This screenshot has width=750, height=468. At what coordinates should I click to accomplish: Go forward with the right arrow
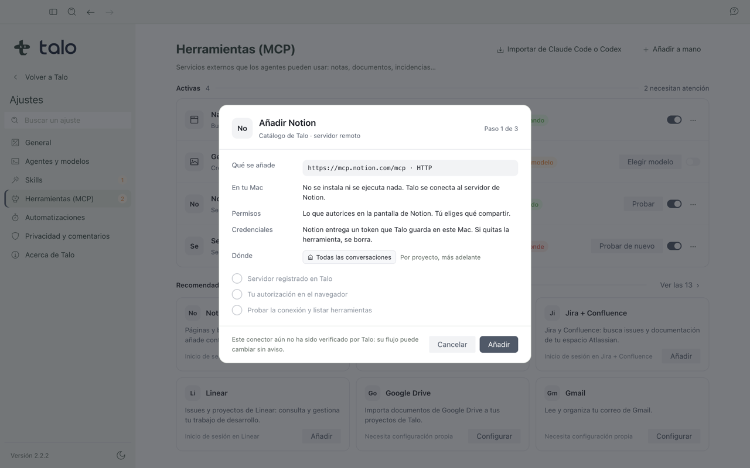(110, 12)
